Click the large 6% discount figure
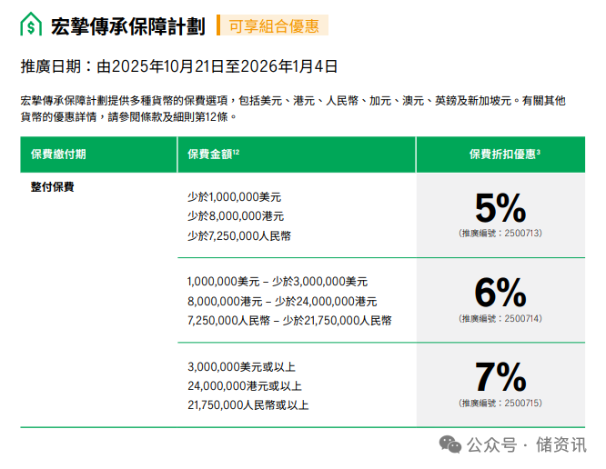Image resolution: width=606 pixels, height=469 pixels. pyautogui.click(x=500, y=294)
